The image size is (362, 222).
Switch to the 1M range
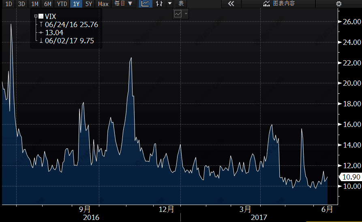tap(34, 4)
